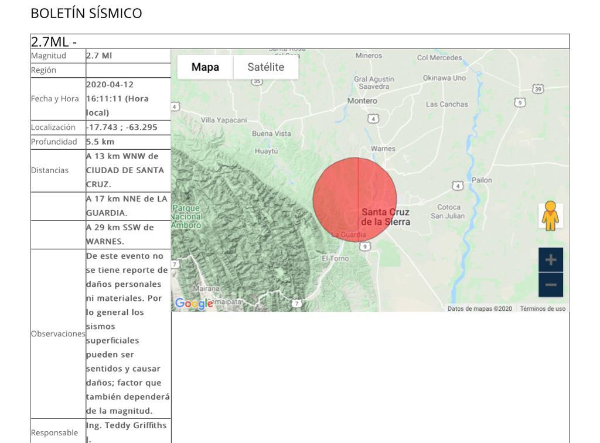Click the Pailon label on map
Screen dimensions: 600x443
click(482, 180)
